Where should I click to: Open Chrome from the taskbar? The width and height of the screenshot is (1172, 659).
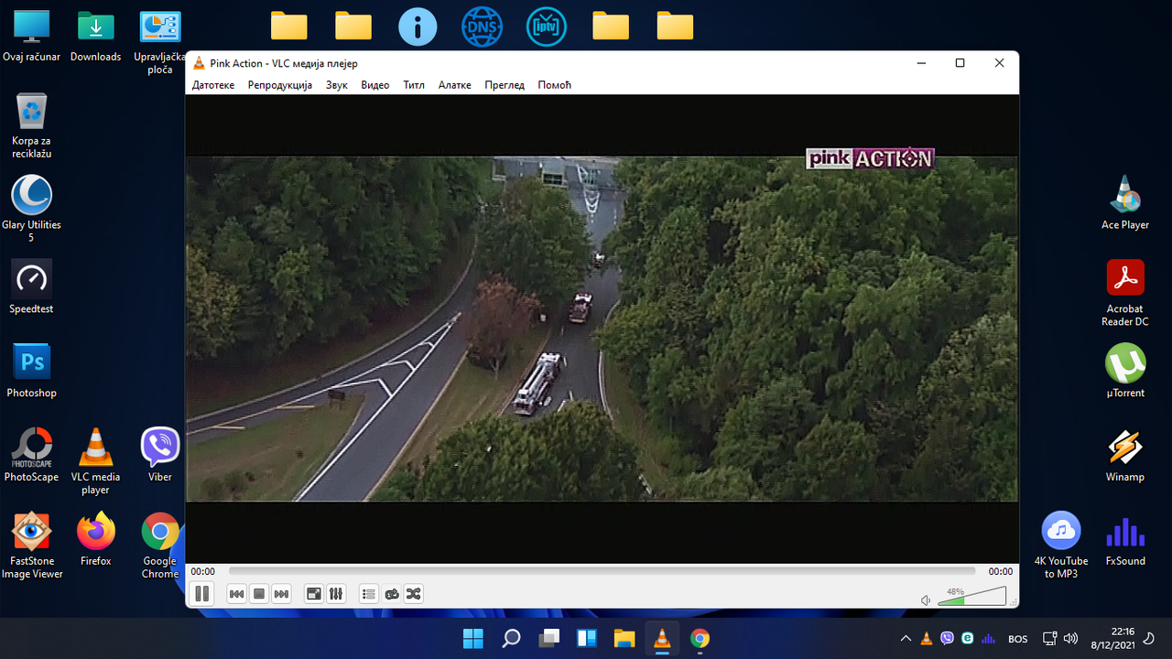[x=700, y=639]
